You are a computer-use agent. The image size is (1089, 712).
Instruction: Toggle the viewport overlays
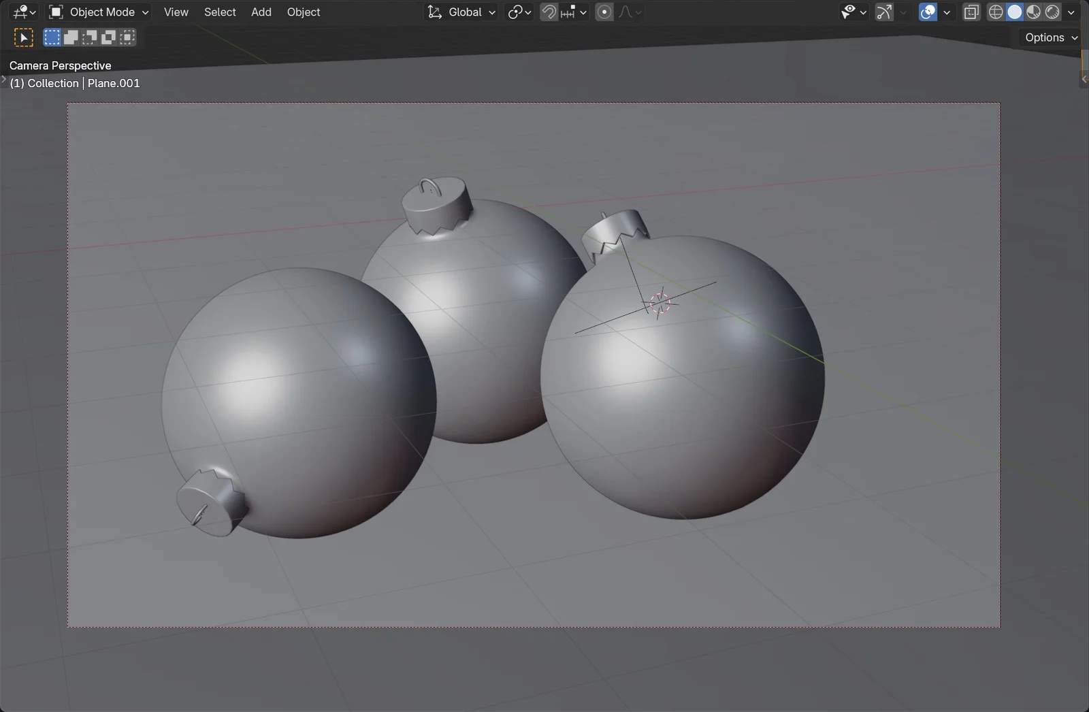point(928,12)
